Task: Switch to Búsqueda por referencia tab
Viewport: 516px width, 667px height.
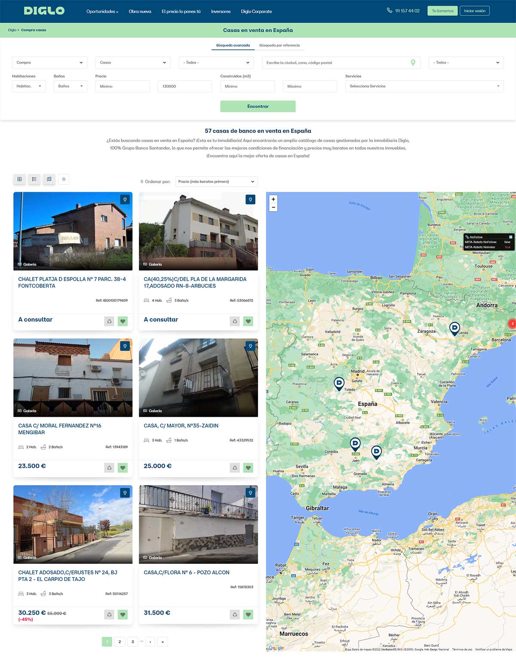Action: click(279, 46)
